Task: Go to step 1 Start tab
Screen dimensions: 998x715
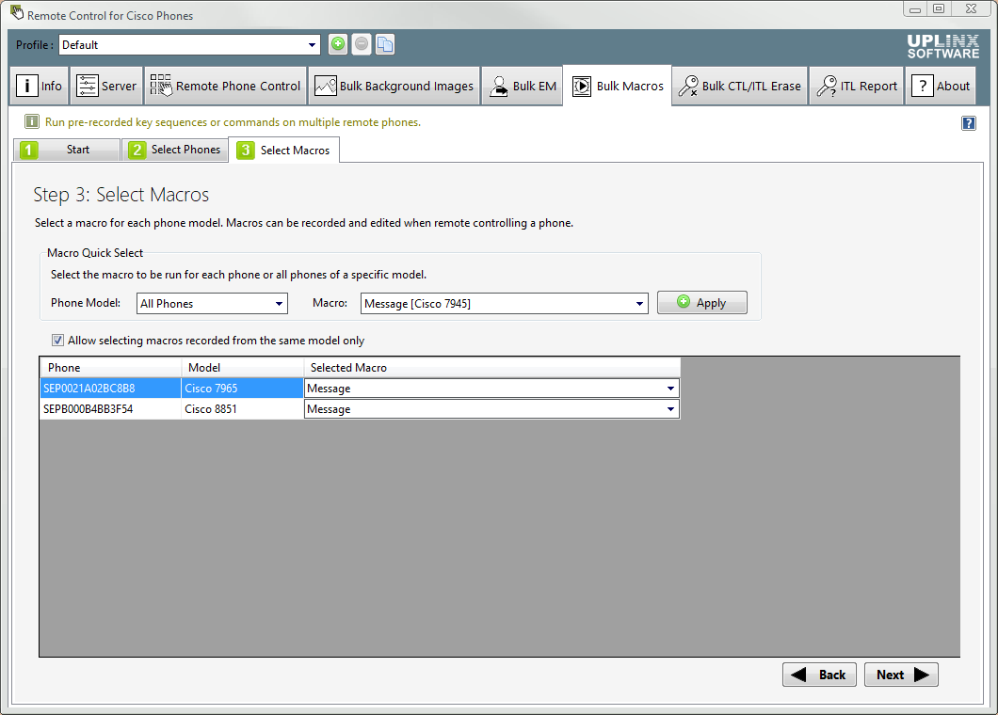Action: (x=67, y=150)
